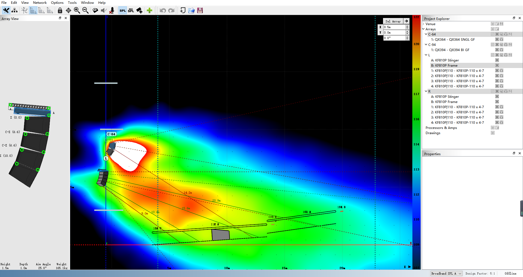Add a drawing with Drawings plus icon
The image size is (523, 277).
(x=493, y=133)
